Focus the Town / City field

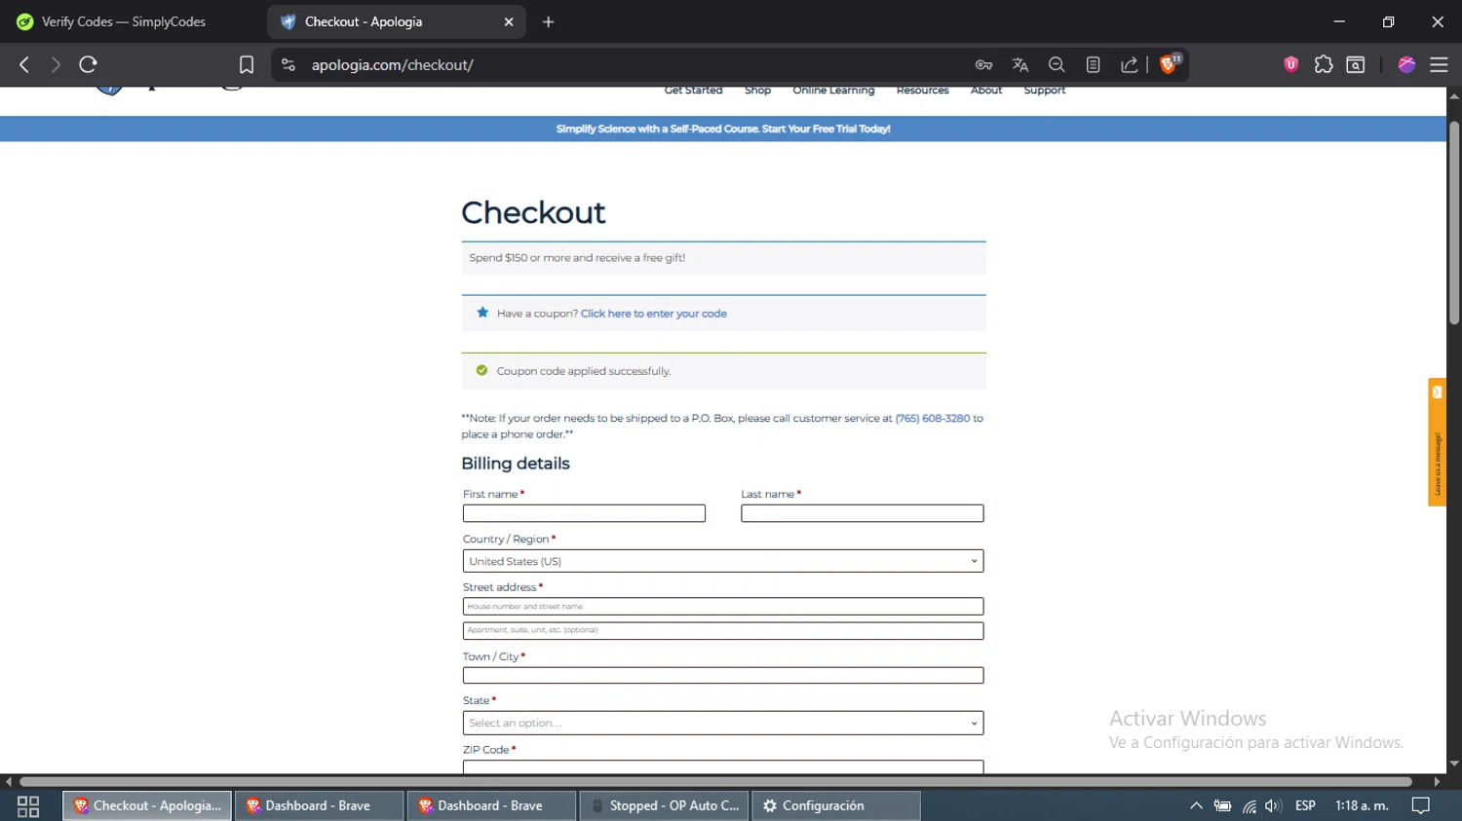(723, 675)
